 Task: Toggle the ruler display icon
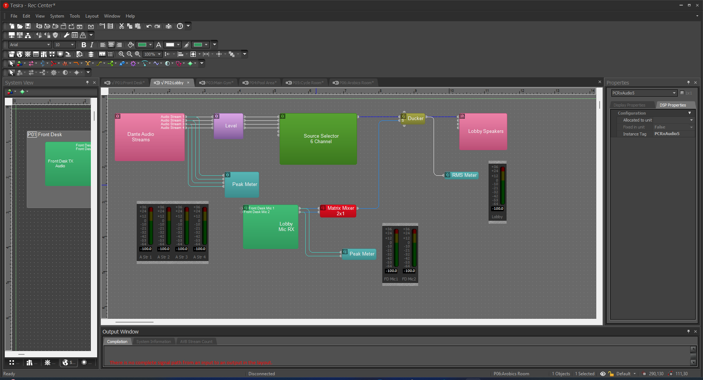coord(102,54)
